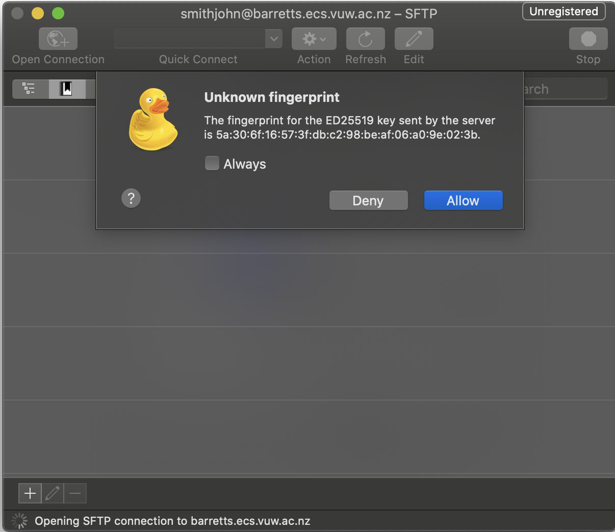This screenshot has width=615, height=532.
Task: Click the Refresh toolbar icon
Action: [x=365, y=39]
